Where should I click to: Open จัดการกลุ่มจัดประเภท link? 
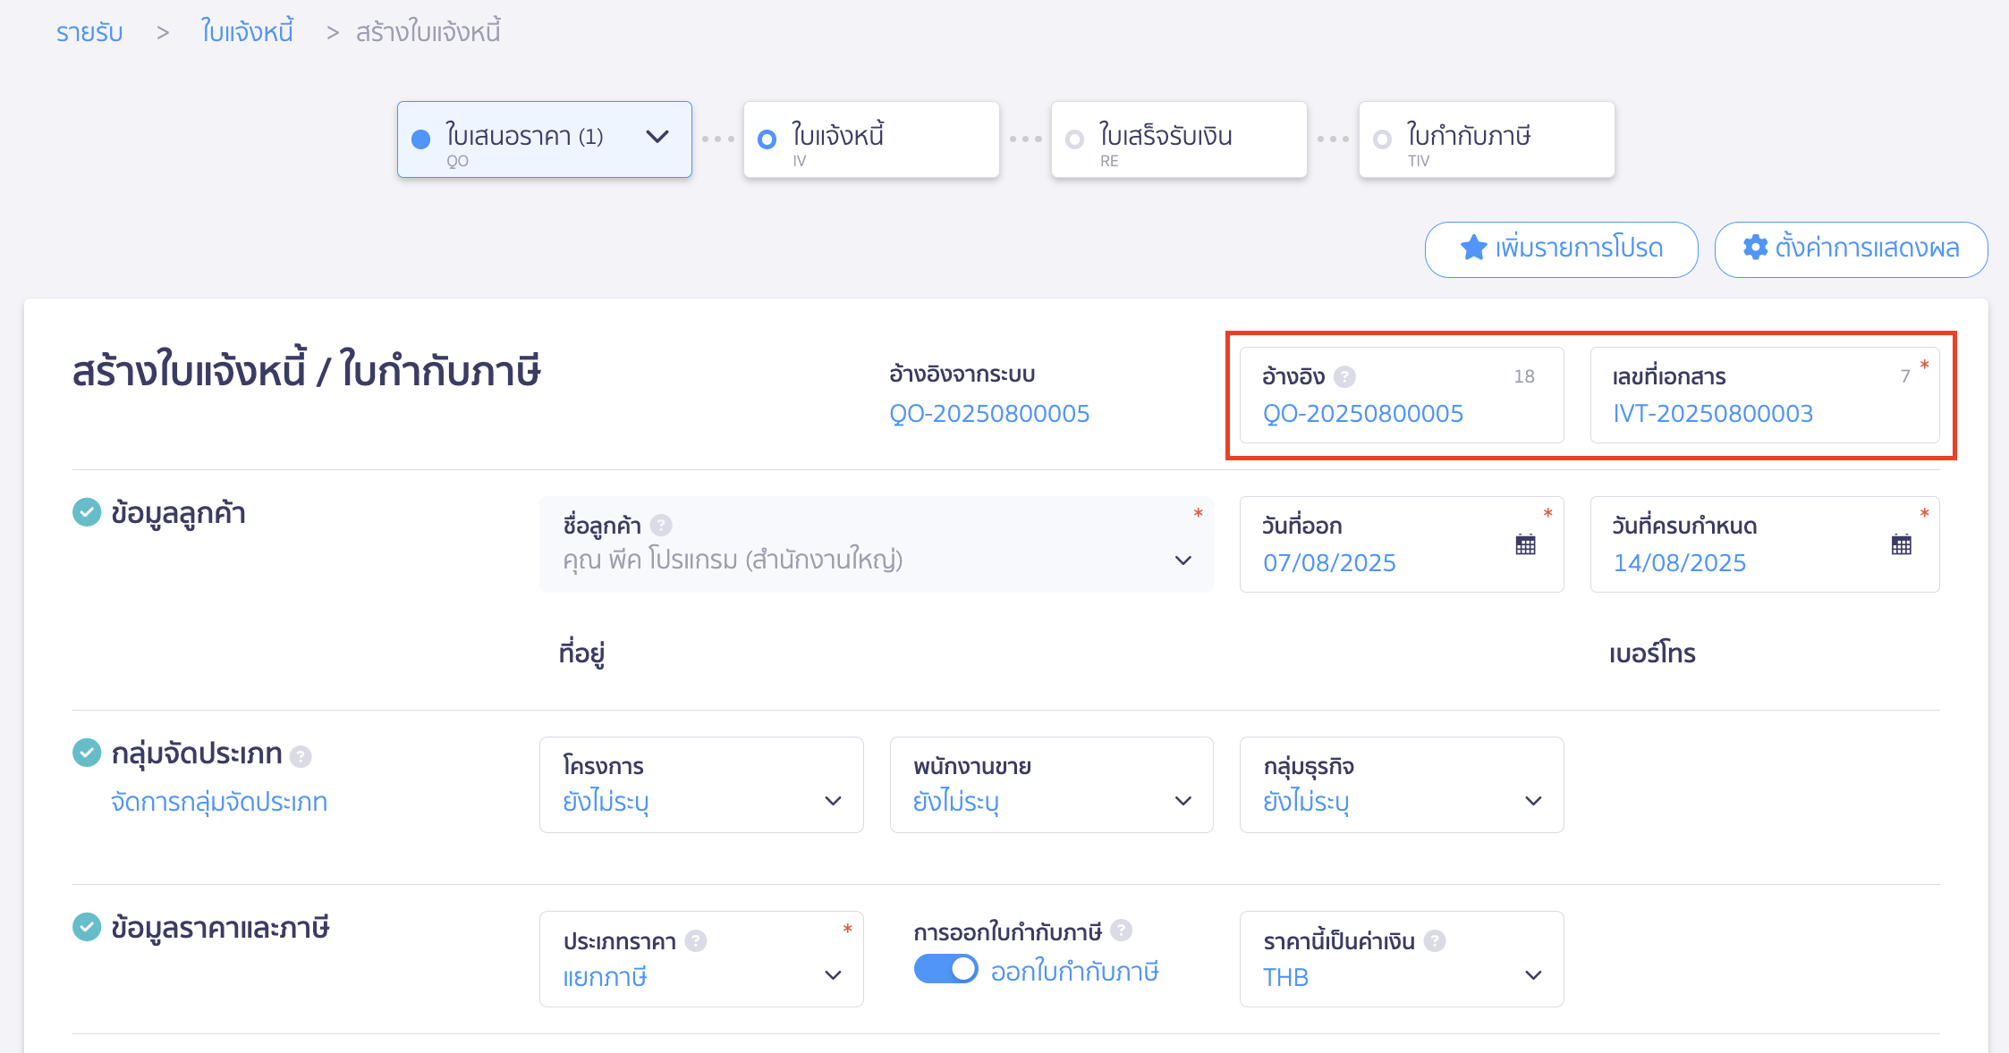219,802
